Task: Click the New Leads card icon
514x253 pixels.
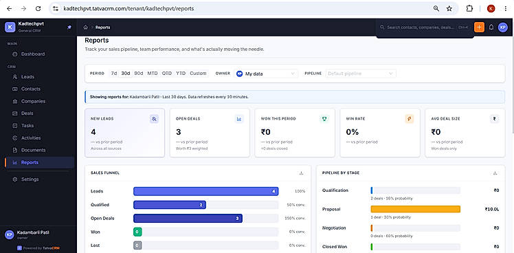Action: 154,119
